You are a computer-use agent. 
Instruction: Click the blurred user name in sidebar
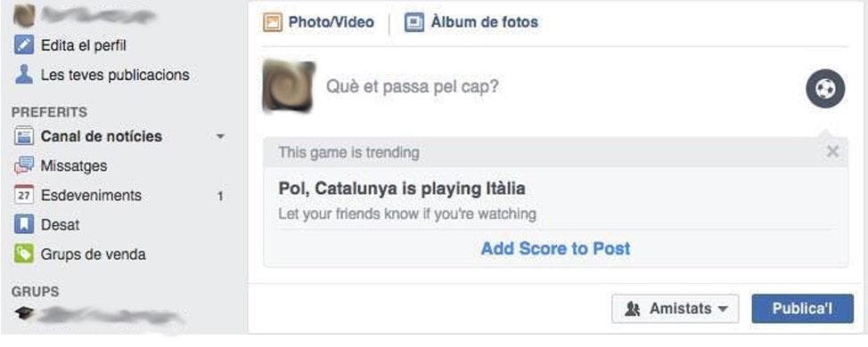coord(98,16)
